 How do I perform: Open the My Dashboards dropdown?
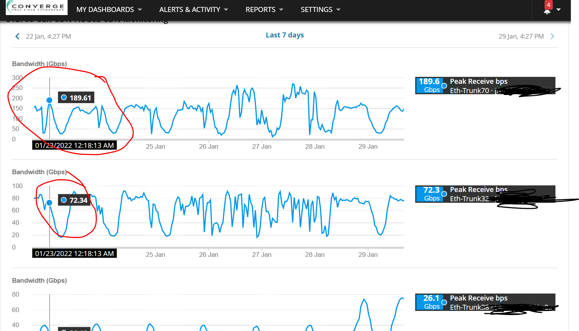(109, 10)
